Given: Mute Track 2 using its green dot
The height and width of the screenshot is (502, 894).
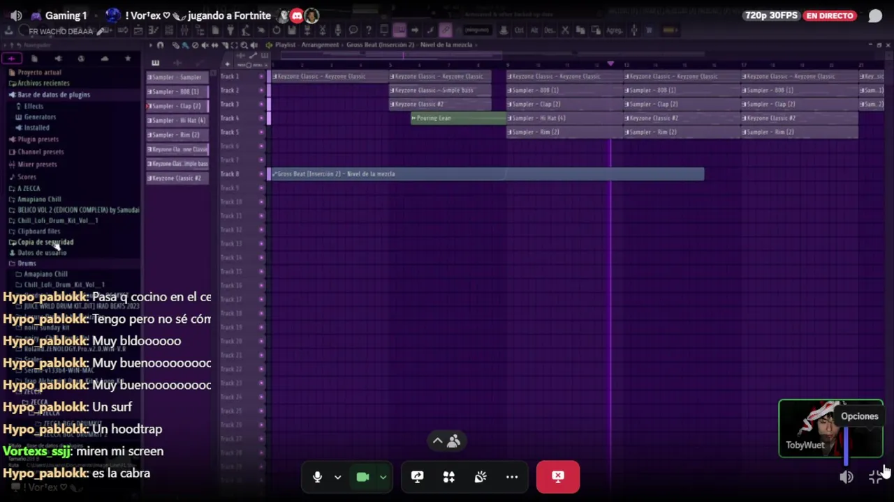Looking at the screenshot, I should coord(261,90).
